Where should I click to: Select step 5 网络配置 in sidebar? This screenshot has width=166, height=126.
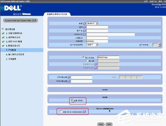(x=22, y=50)
